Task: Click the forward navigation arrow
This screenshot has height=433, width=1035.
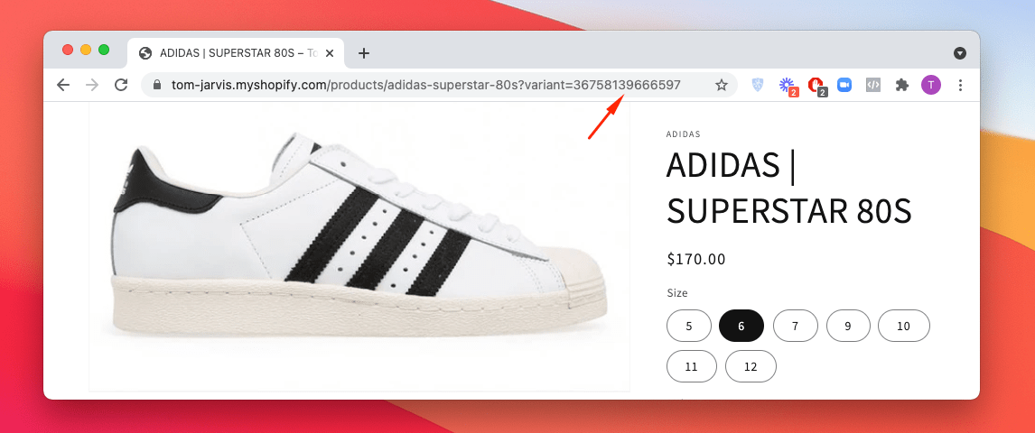Action: pyautogui.click(x=92, y=85)
